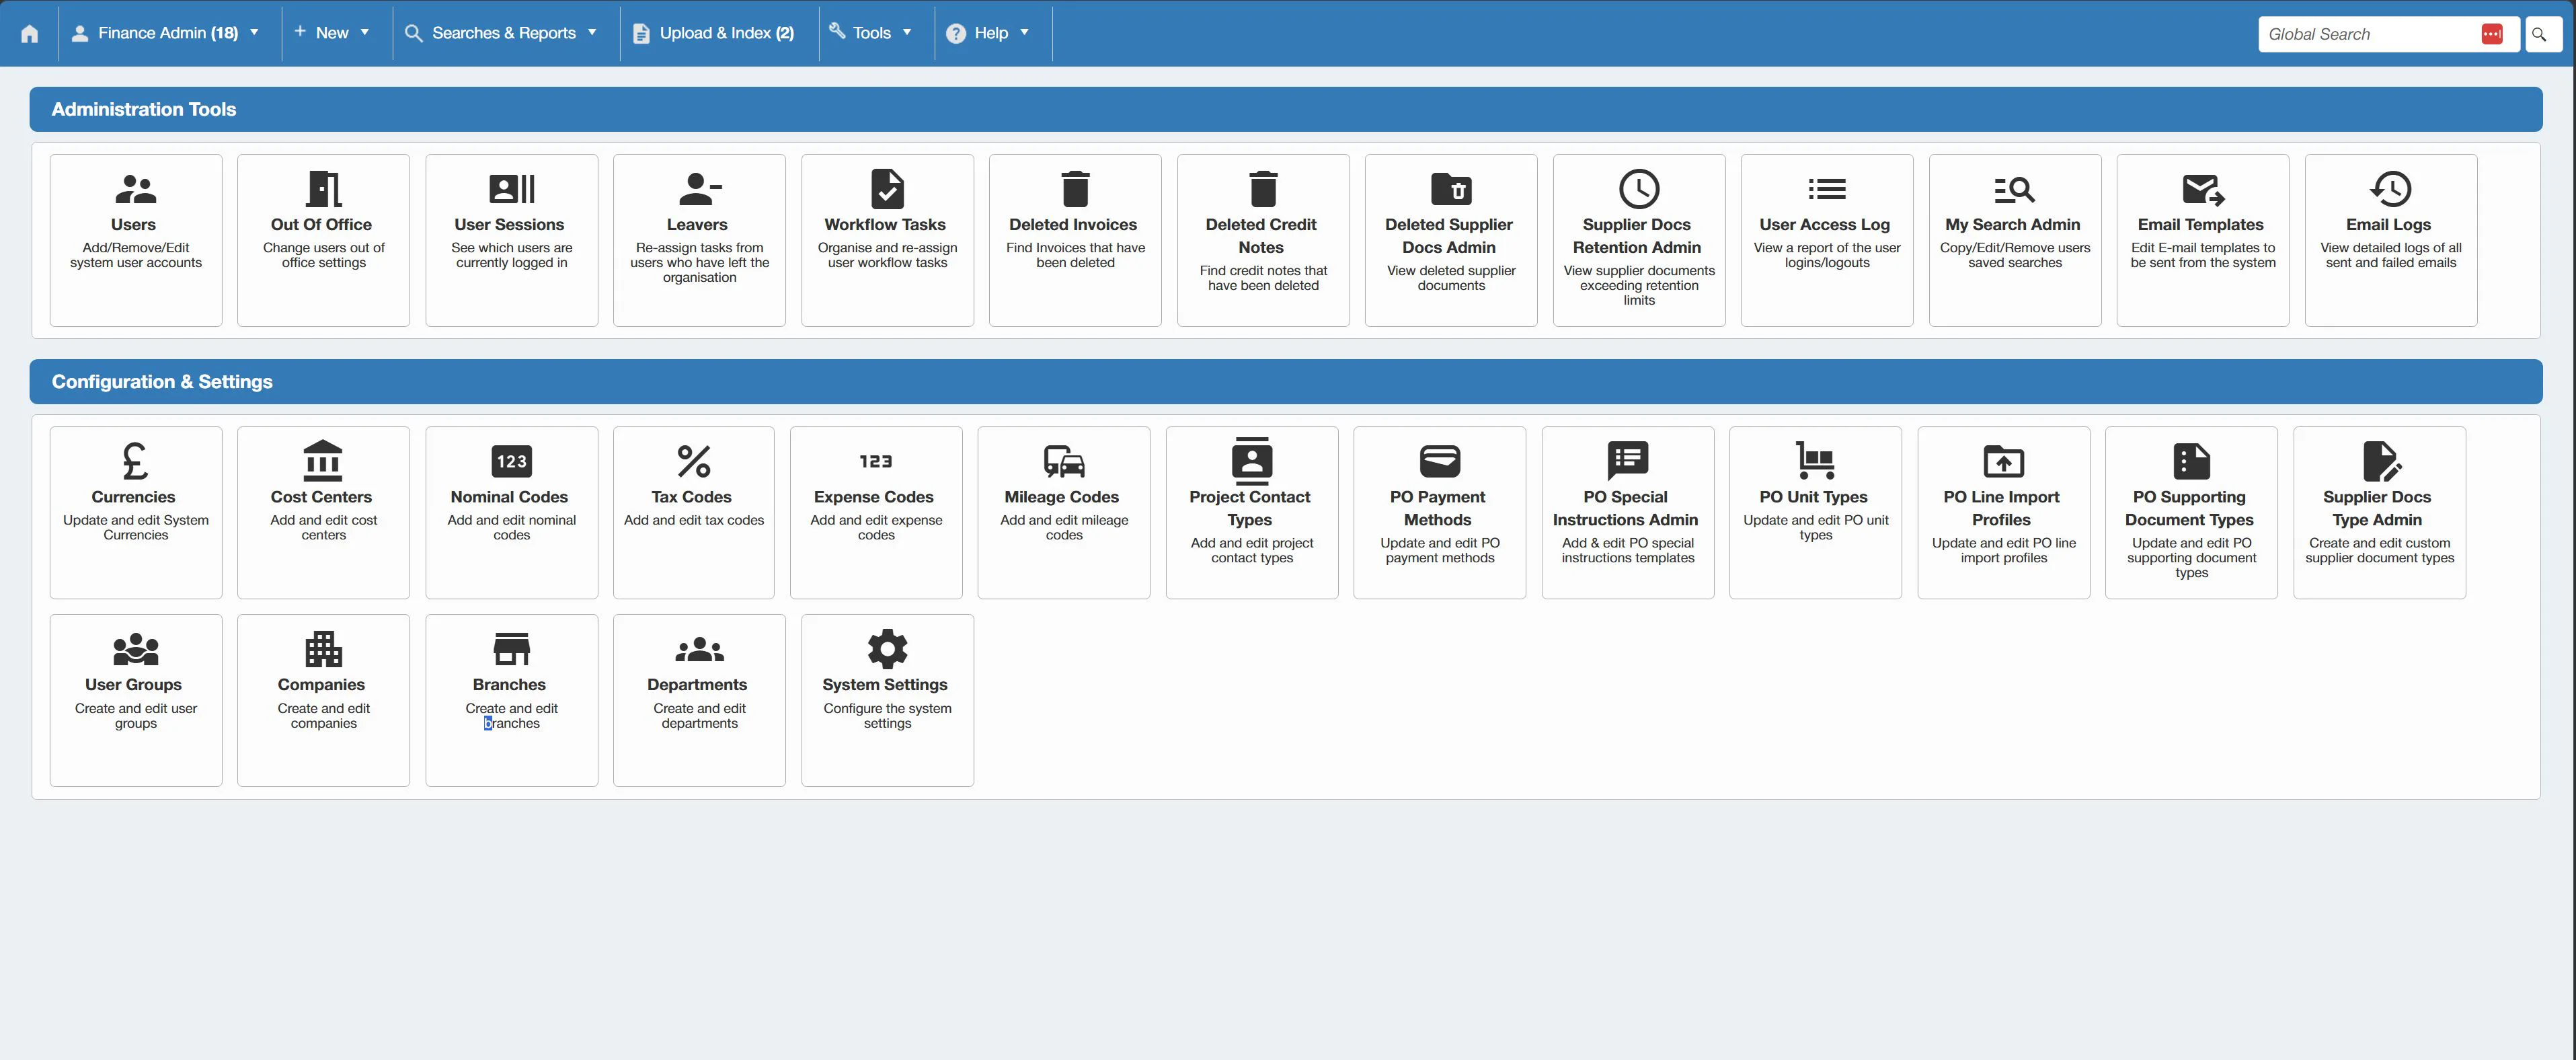Open the Workflow Tasks checklist icon
Viewport: 2576px width, 1060px height.
[x=887, y=188]
